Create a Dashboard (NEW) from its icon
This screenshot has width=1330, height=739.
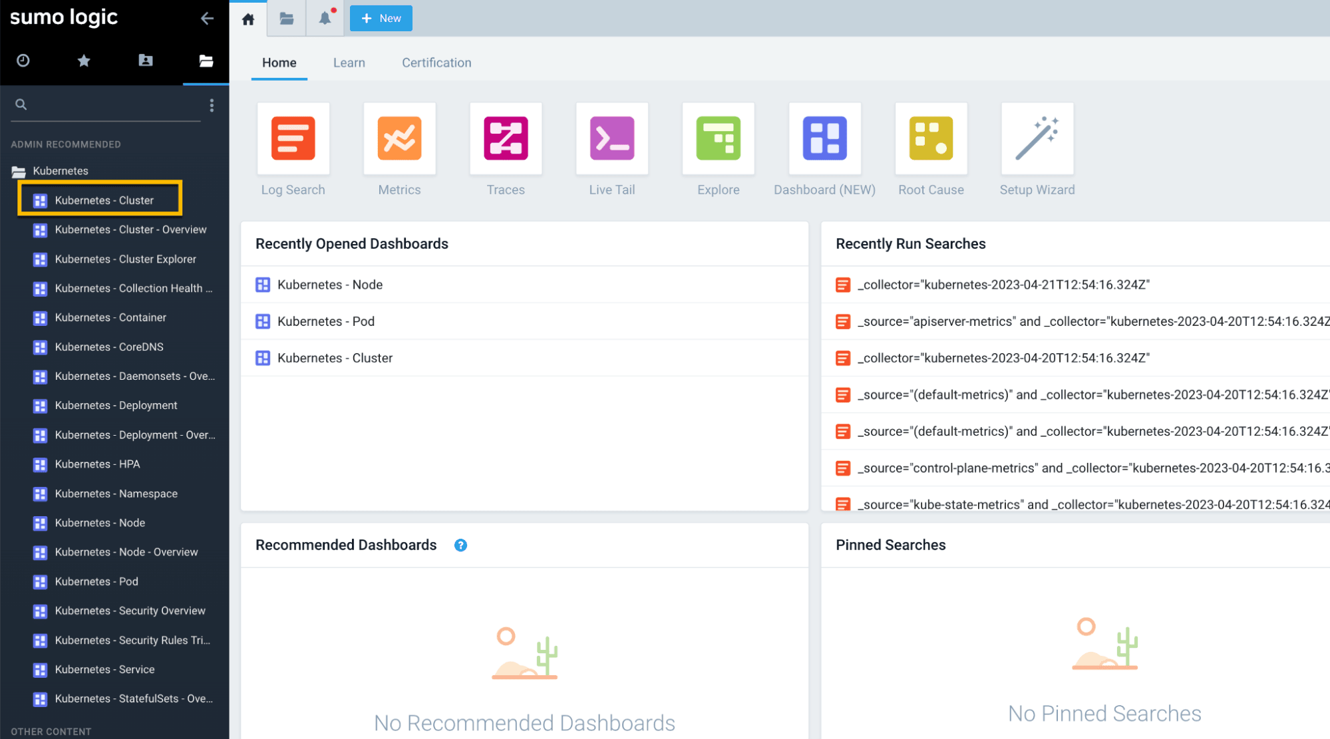click(x=825, y=138)
